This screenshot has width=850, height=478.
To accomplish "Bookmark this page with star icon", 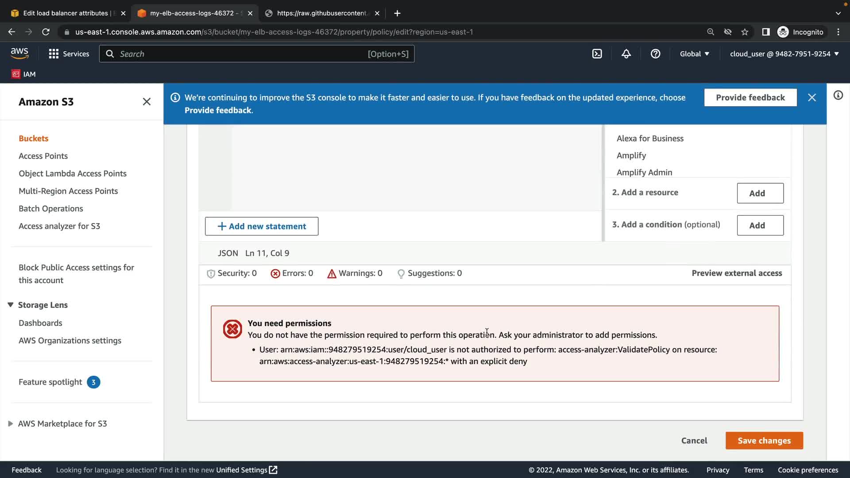I will coord(745,32).
